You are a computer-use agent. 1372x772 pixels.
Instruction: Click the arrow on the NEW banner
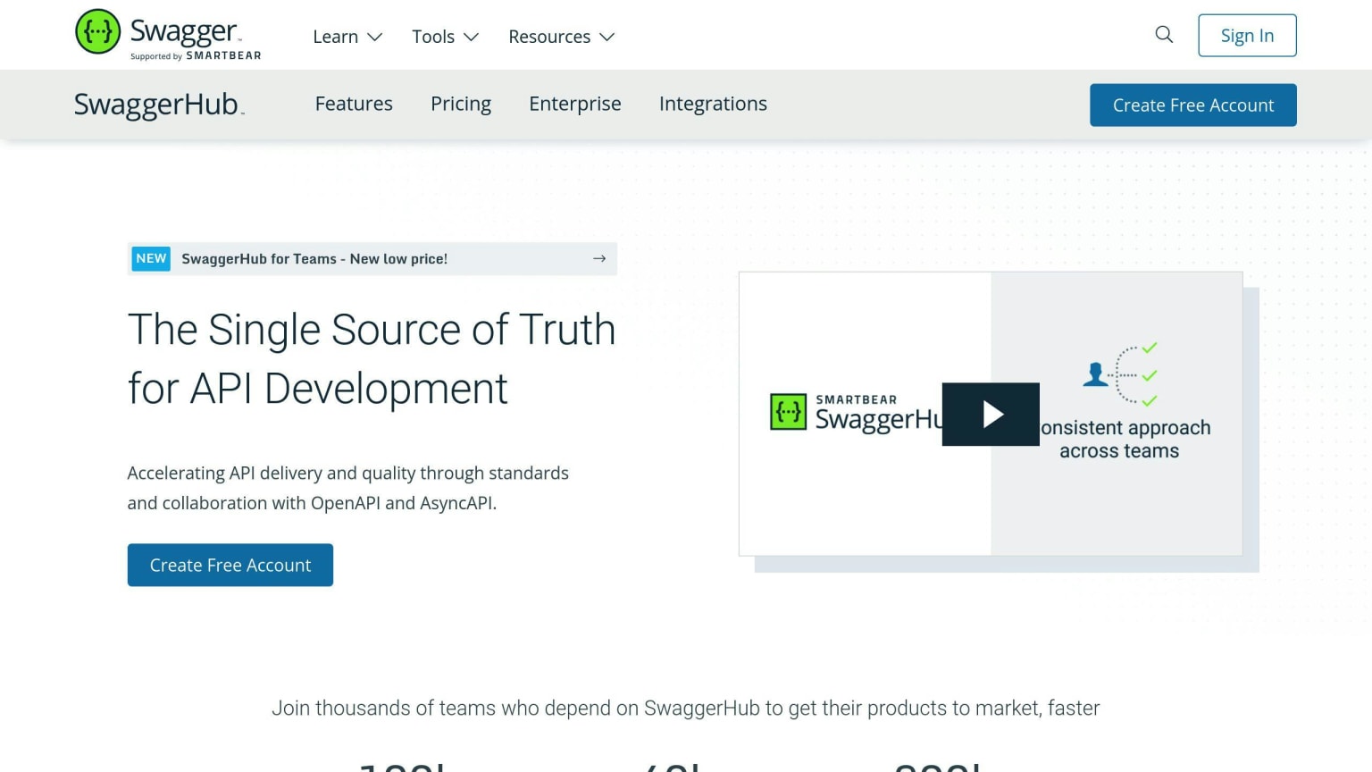coord(599,258)
